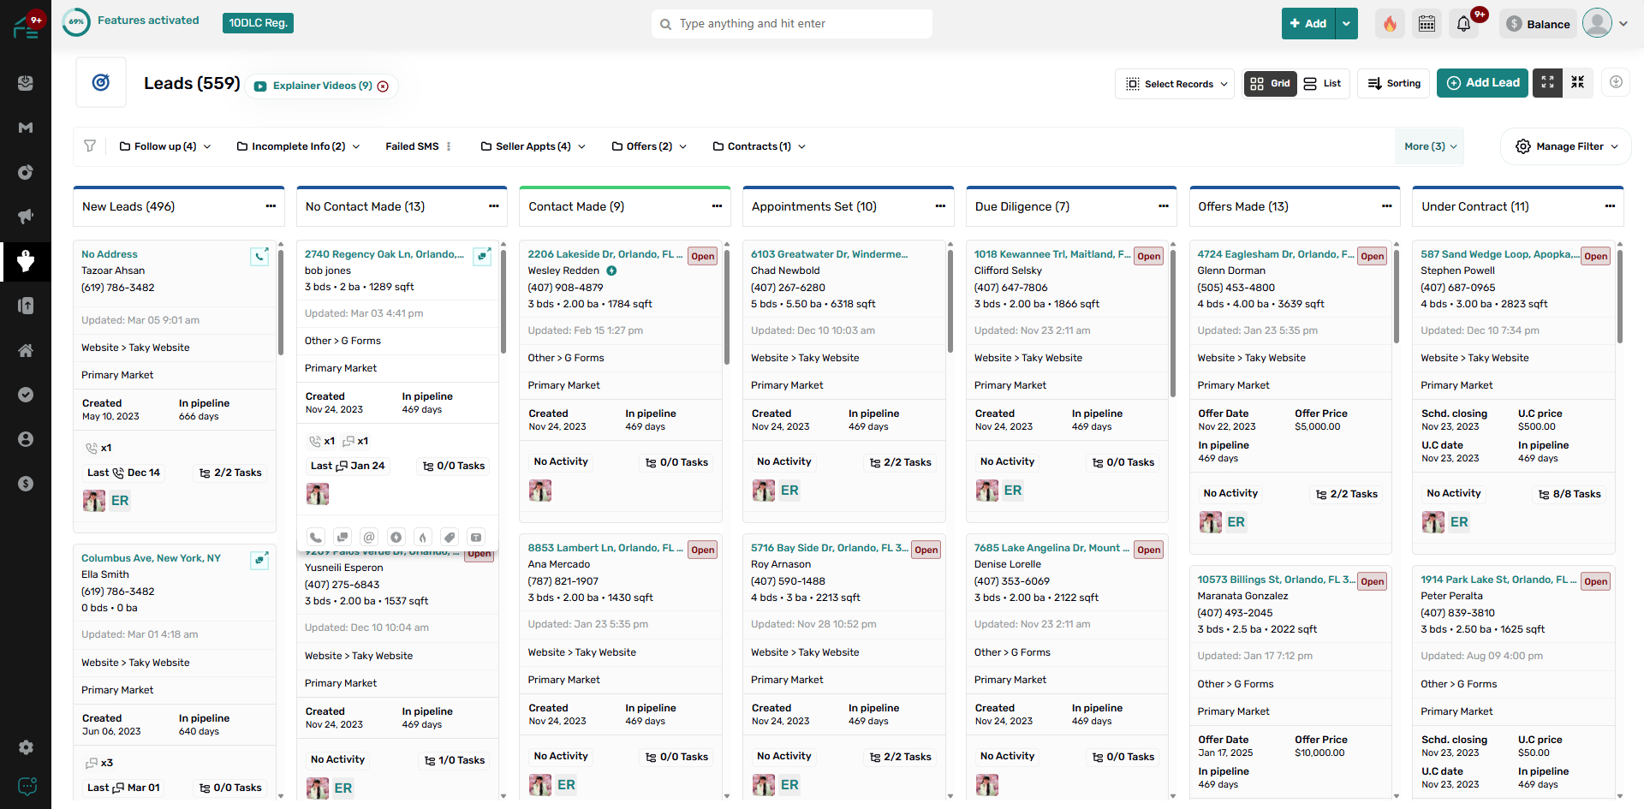
Task: Click the fullscreen expand icon
Action: tap(1547, 83)
